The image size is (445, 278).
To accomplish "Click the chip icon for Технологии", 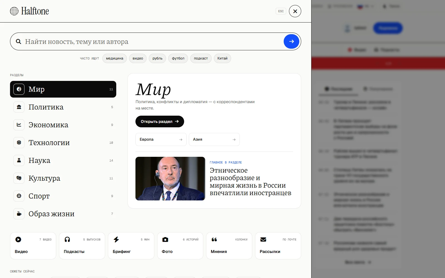I will coord(19,143).
